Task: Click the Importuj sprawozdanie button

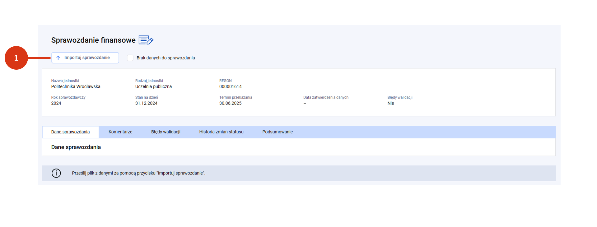Action: 85,58
